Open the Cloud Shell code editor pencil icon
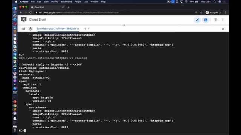This screenshot has height=135, width=241. tap(197, 20)
